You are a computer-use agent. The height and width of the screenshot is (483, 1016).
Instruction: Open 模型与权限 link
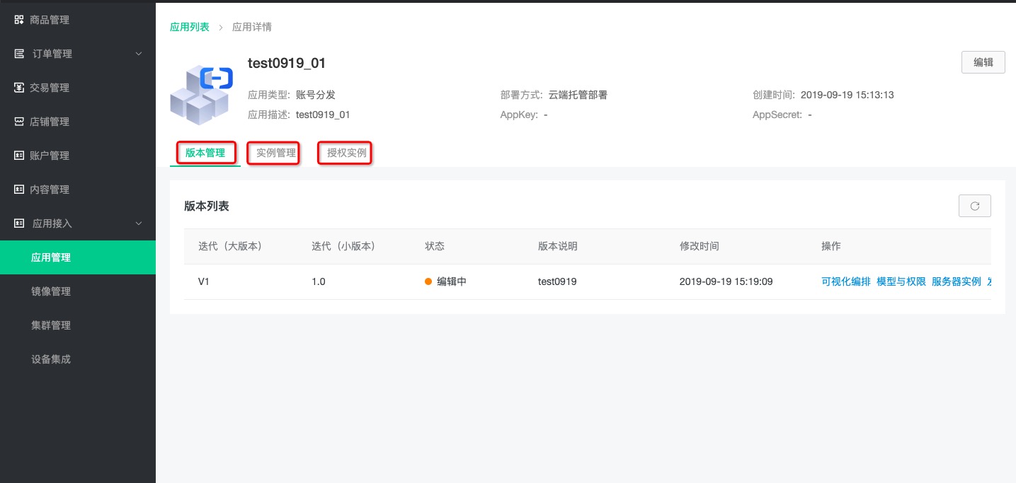901,281
